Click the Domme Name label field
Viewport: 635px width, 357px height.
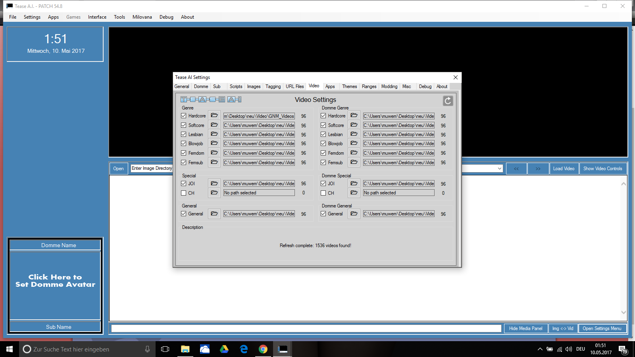pyautogui.click(x=55, y=245)
